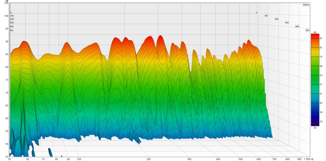Click the right-side 300 time marker
326x161 pixels.
[x=287, y=22]
